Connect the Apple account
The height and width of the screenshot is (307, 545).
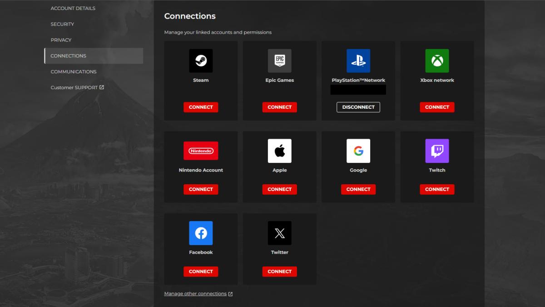[280, 189]
